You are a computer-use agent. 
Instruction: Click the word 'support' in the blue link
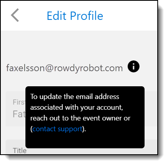[x=70, y=129]
